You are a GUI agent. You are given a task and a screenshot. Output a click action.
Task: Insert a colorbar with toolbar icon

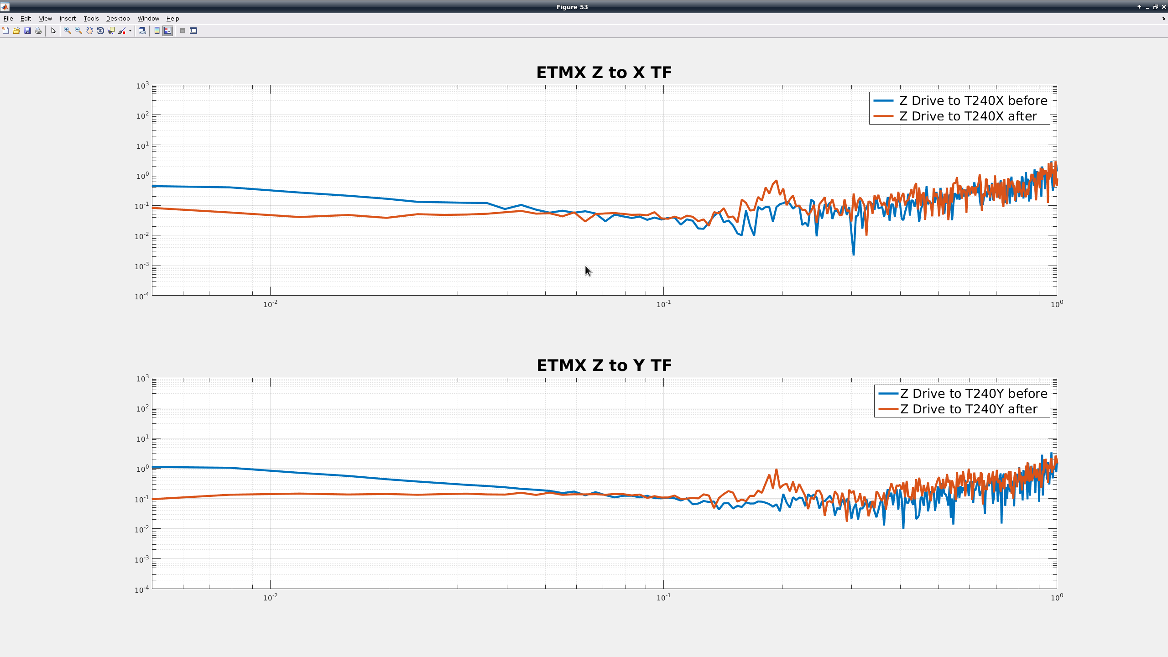pos(157,31)
